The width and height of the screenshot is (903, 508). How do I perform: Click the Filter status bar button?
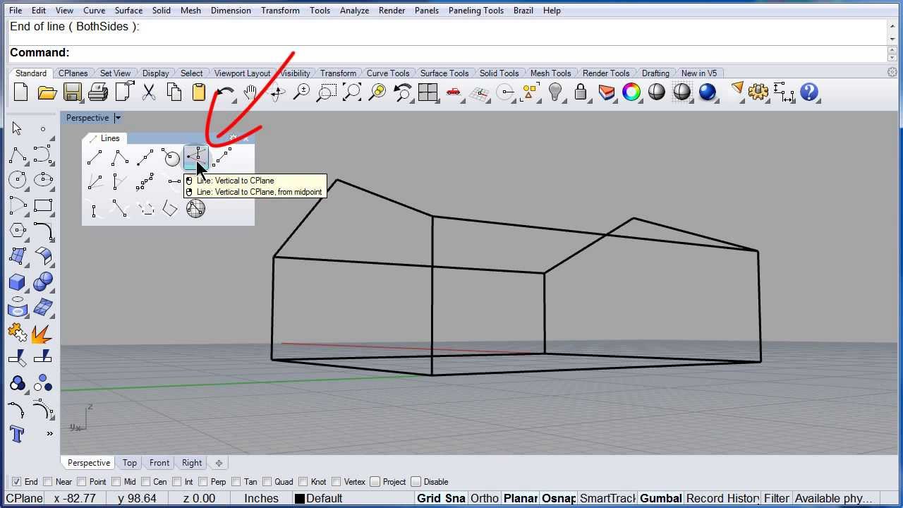pyautogui.click(x=777, y=498)
